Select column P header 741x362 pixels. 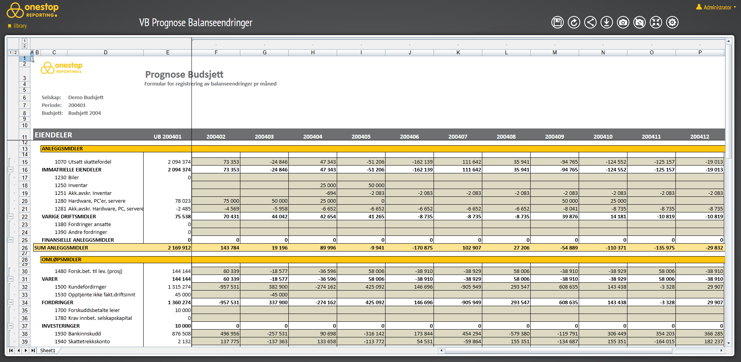point(700,52)
